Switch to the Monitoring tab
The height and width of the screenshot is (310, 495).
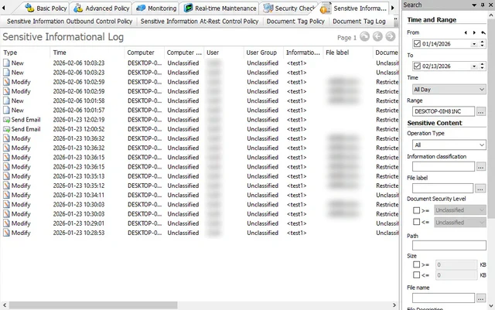(156, 9)
